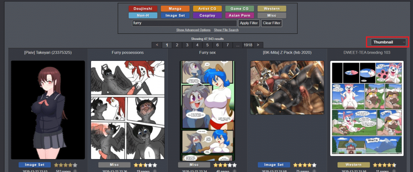
Task: Select page 5 in pagination
Action: coord(207,45)
